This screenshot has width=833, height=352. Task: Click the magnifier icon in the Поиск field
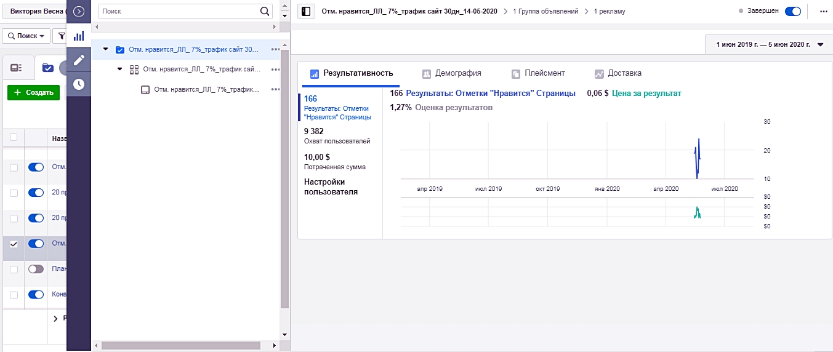265,11
